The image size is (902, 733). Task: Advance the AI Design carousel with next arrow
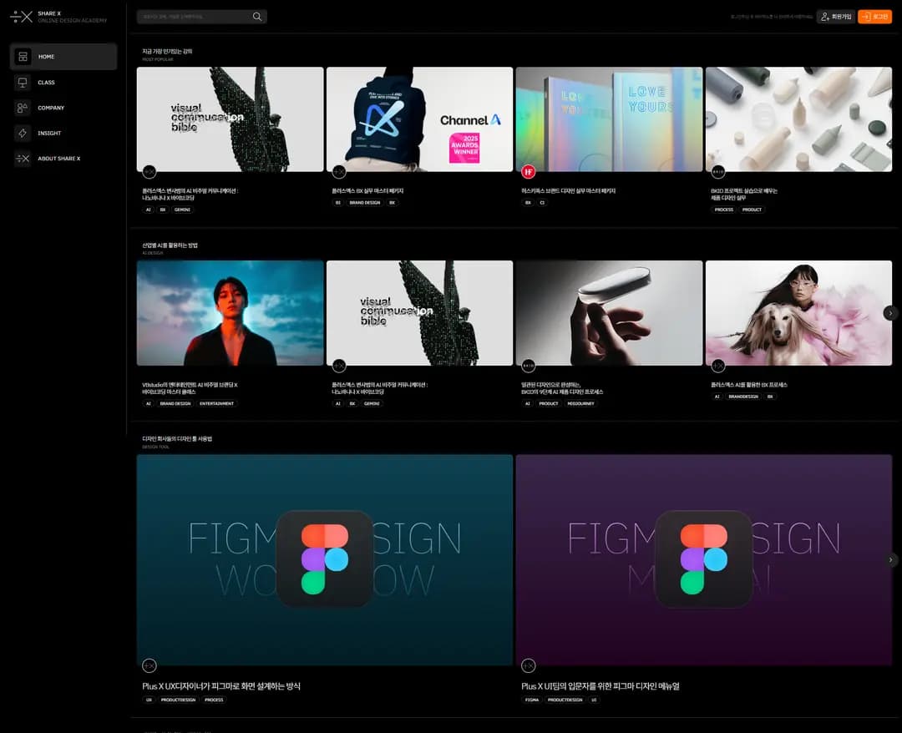point(890,313)
